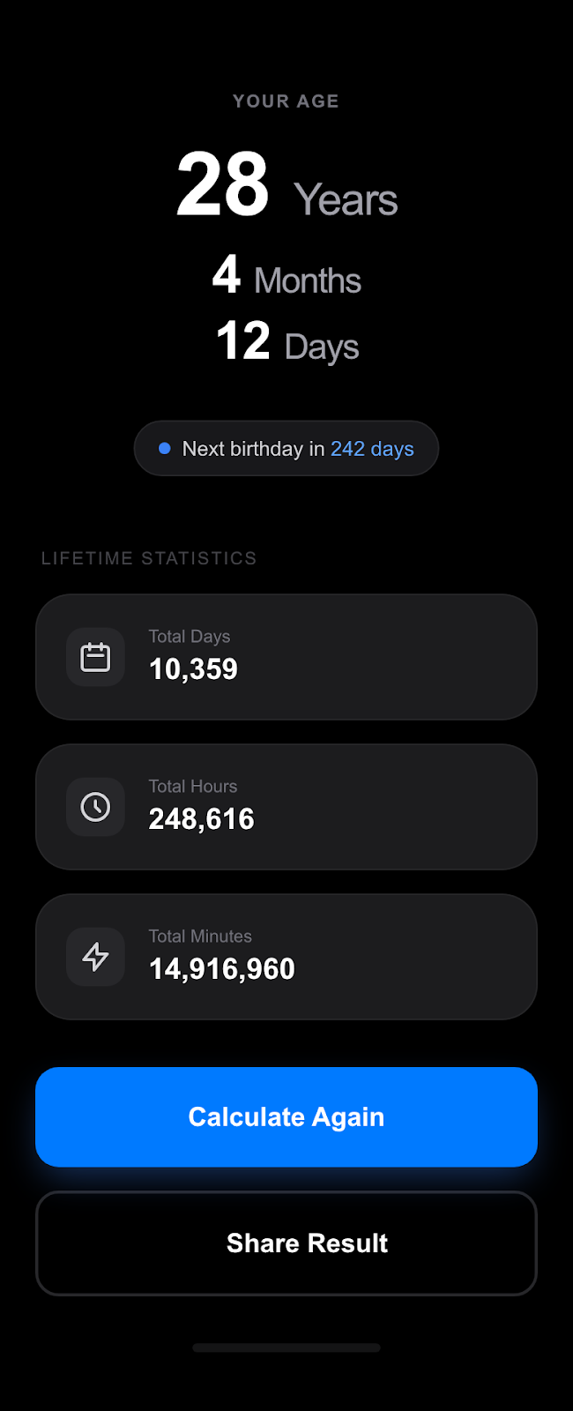Expand the Total Minutes card
The width and height of the screenshot is (573, 1411).
(286, 956)
